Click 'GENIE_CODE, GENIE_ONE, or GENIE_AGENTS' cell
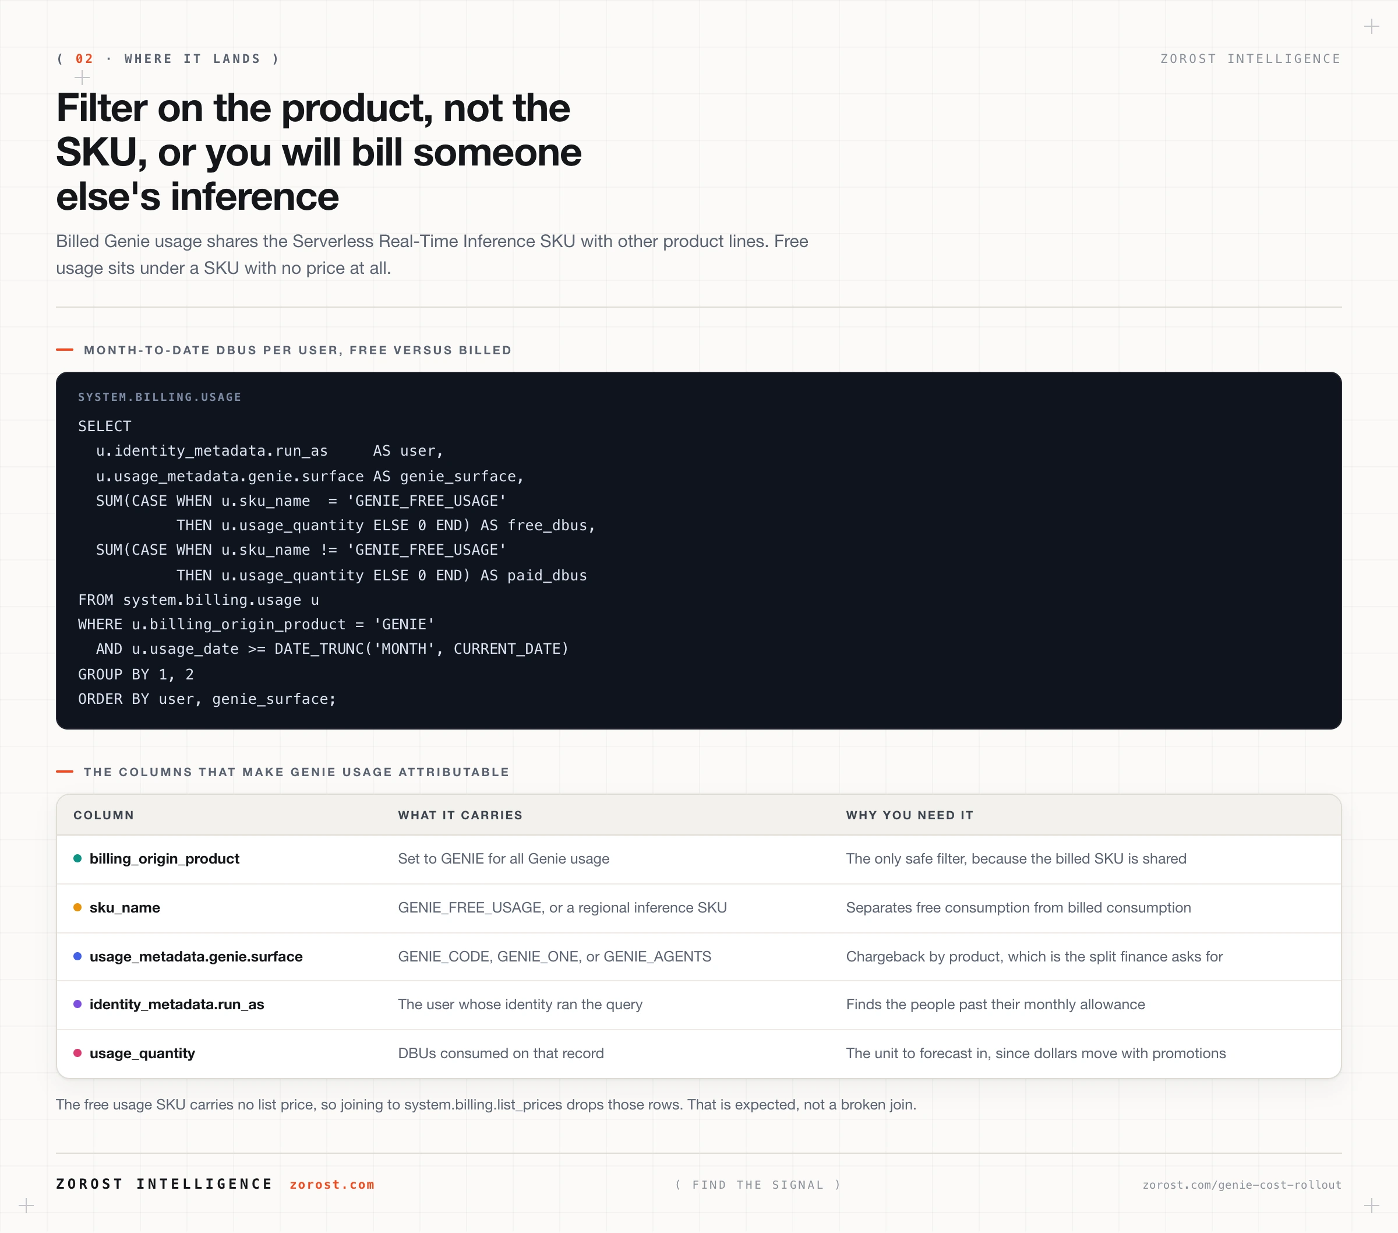Image resolution: width=1398 pixels, height=1233 pixels. tap(555, 956)
